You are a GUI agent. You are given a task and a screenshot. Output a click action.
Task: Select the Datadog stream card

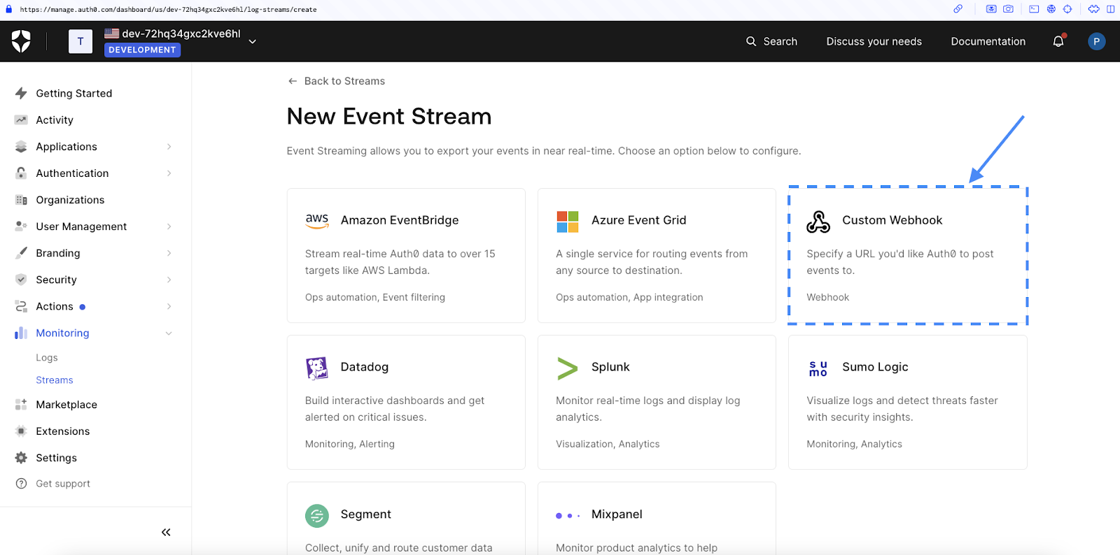tap(406, 402)
